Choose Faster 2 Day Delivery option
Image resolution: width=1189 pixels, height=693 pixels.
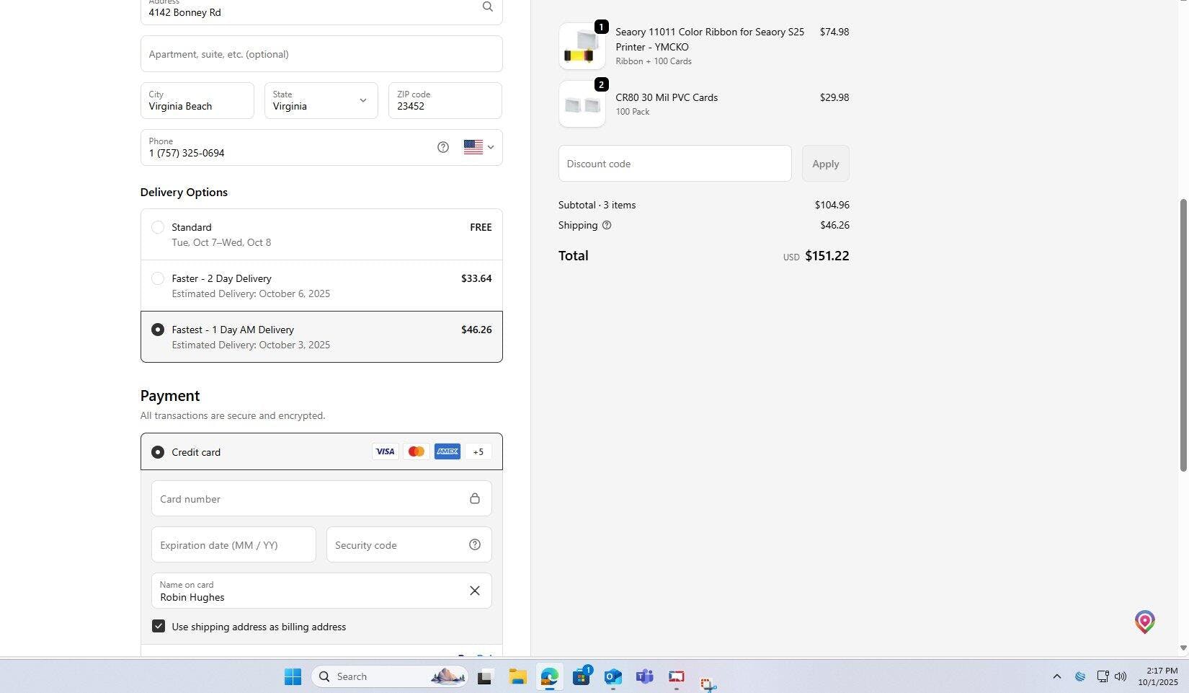(x=158, y=279)
